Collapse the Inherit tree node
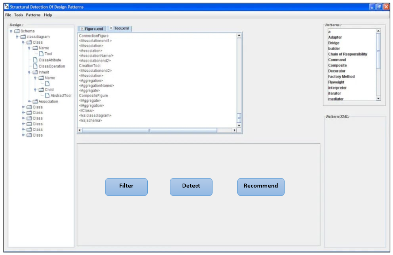393x255 pixels. (x=29, y=72)
